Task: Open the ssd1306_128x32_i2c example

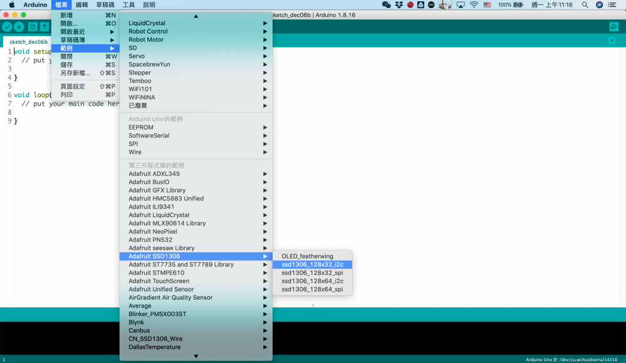Action: click(x=312, y=265)
